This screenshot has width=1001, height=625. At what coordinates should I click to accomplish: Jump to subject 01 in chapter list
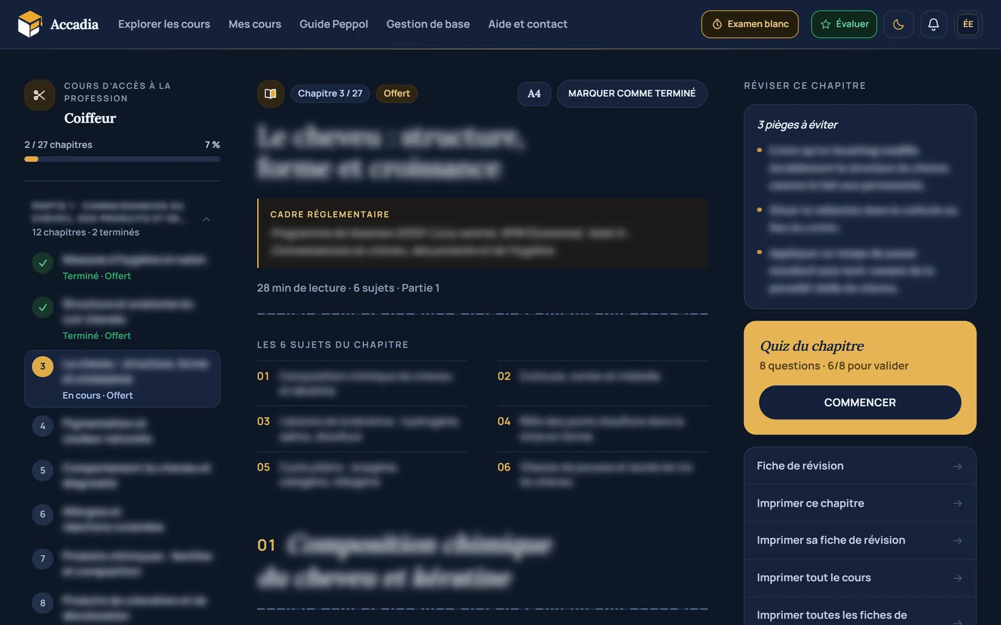pyautogui.click(x=362, y=383)
